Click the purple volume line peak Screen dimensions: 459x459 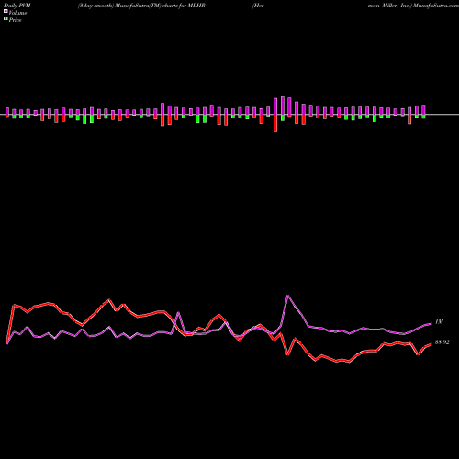coord(287,296)
